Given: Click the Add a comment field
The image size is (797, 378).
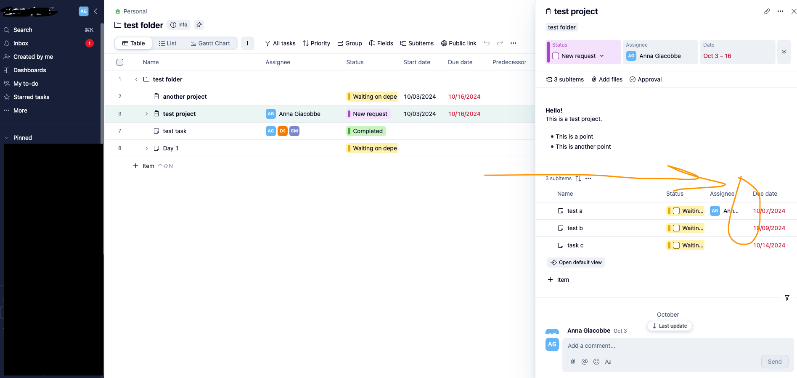Looking at the screenshot, I should pyautogui.click(x=678, y=346).
